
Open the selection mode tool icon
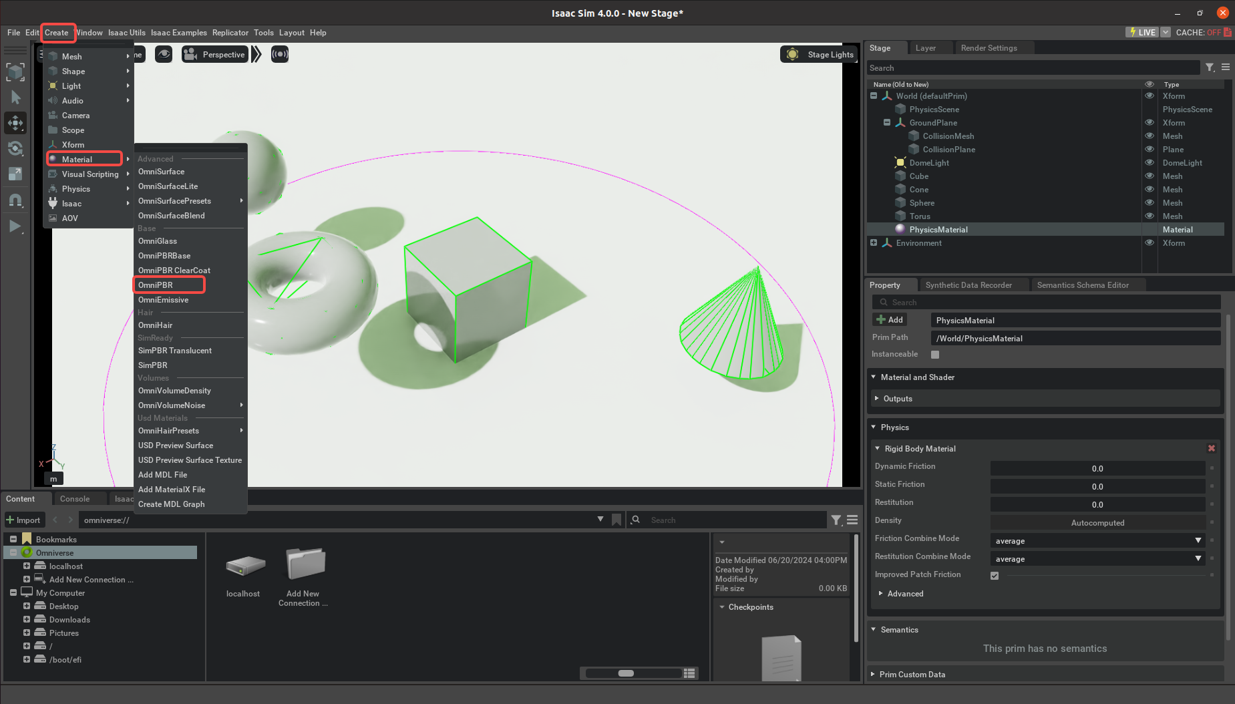(15, 71)
